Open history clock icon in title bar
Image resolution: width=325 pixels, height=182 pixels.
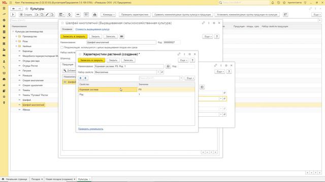(x=278, y=3)
